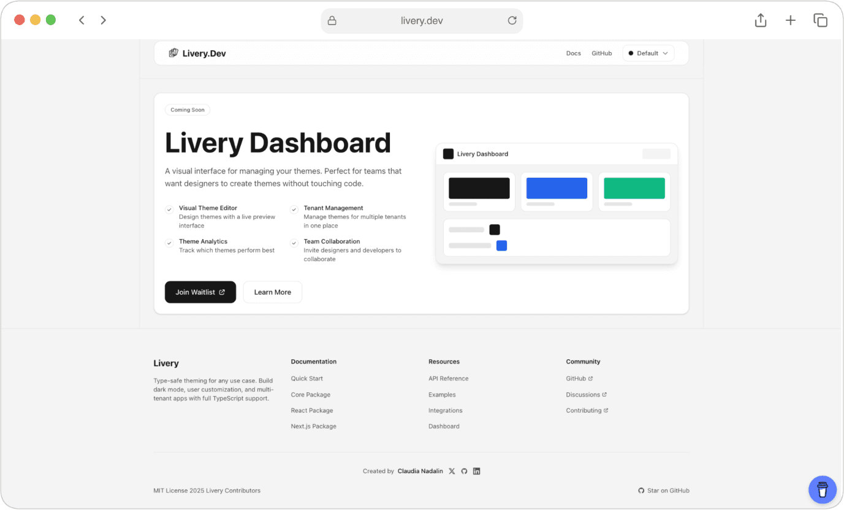This screenshot has width=844, height=510.
Task: Expand the theme selector chevron
Action: 665,53
